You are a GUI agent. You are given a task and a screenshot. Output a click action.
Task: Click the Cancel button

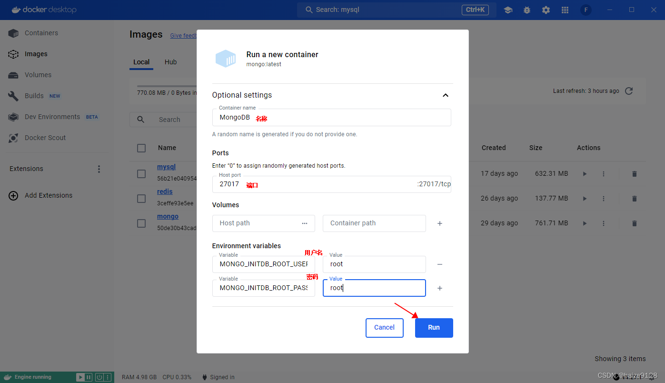pos(384,328)
